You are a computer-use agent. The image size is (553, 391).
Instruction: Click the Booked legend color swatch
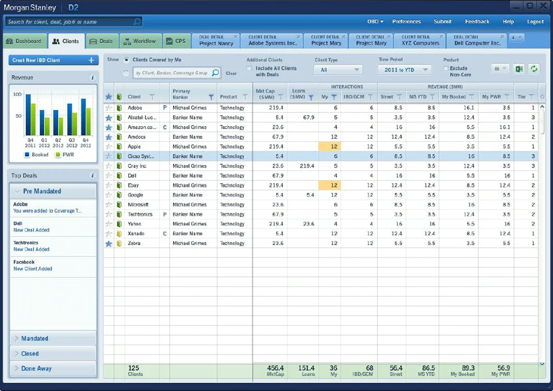(27, 155)
